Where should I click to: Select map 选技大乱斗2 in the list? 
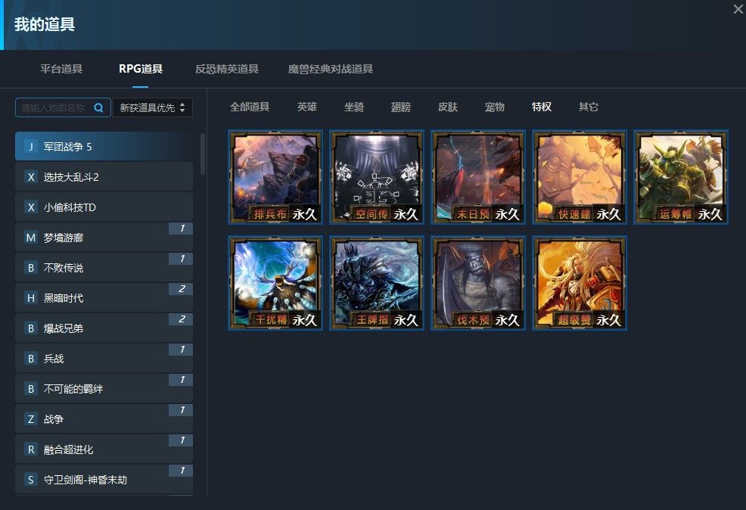tap(104, 177)
